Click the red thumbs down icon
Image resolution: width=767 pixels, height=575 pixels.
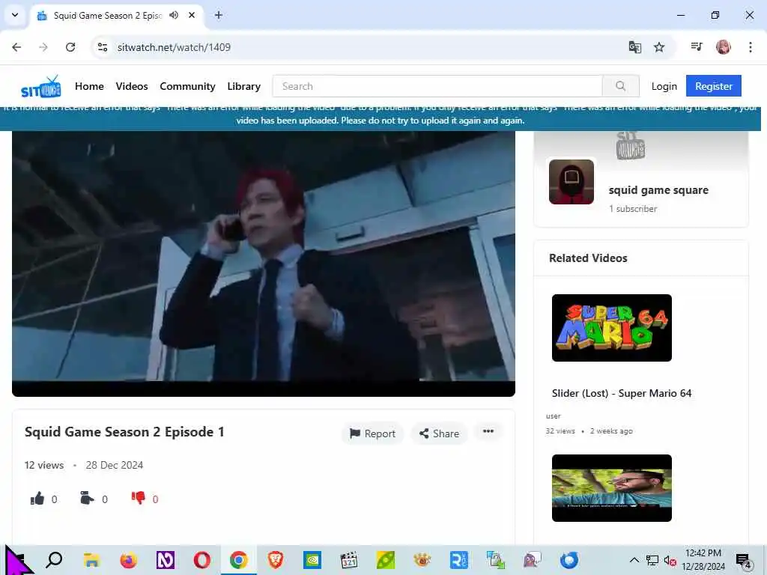click(139, 498)
